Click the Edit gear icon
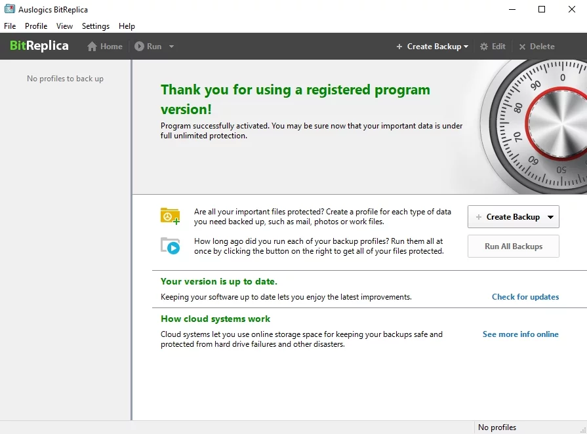 [484, 47]
